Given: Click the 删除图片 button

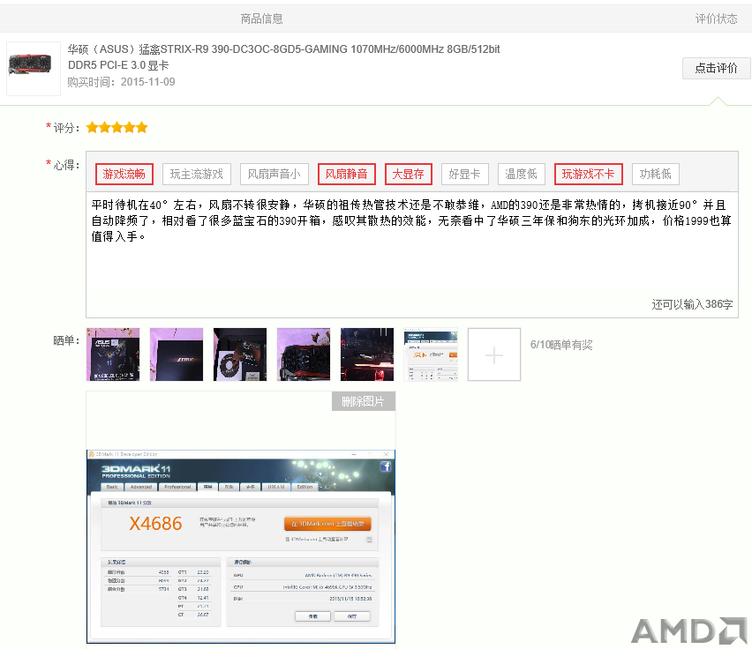Looking at the screenshot, I should point(363,401).
